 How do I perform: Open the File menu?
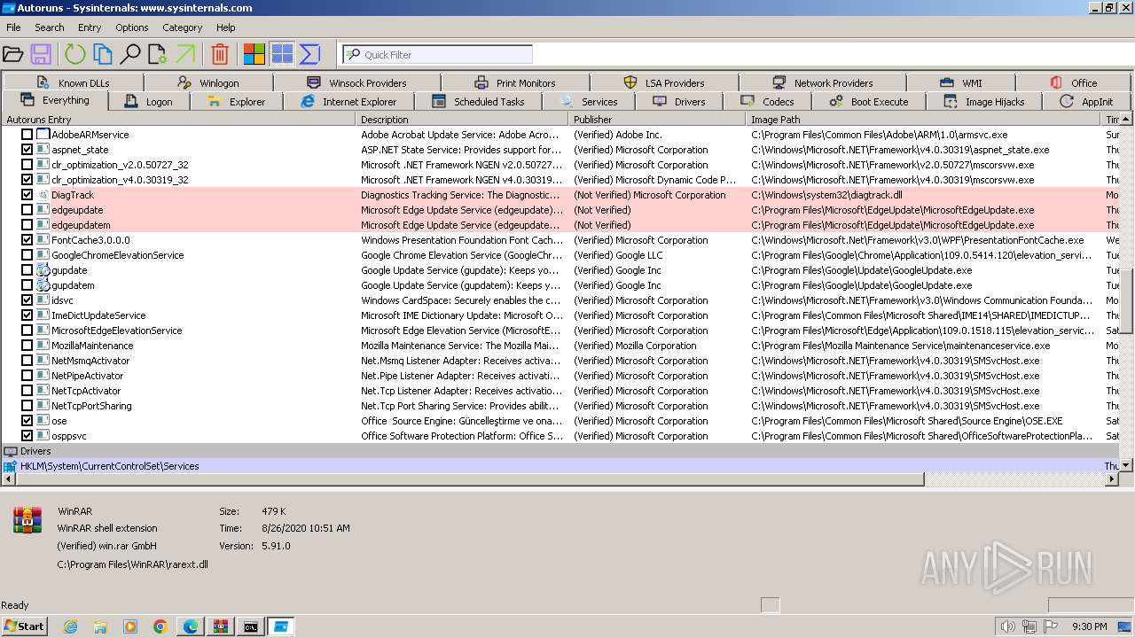click(13, 27)
